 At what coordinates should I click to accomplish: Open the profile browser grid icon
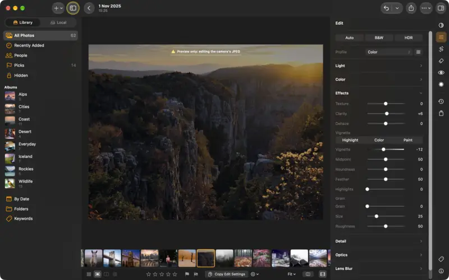click(x=418, y=52)
